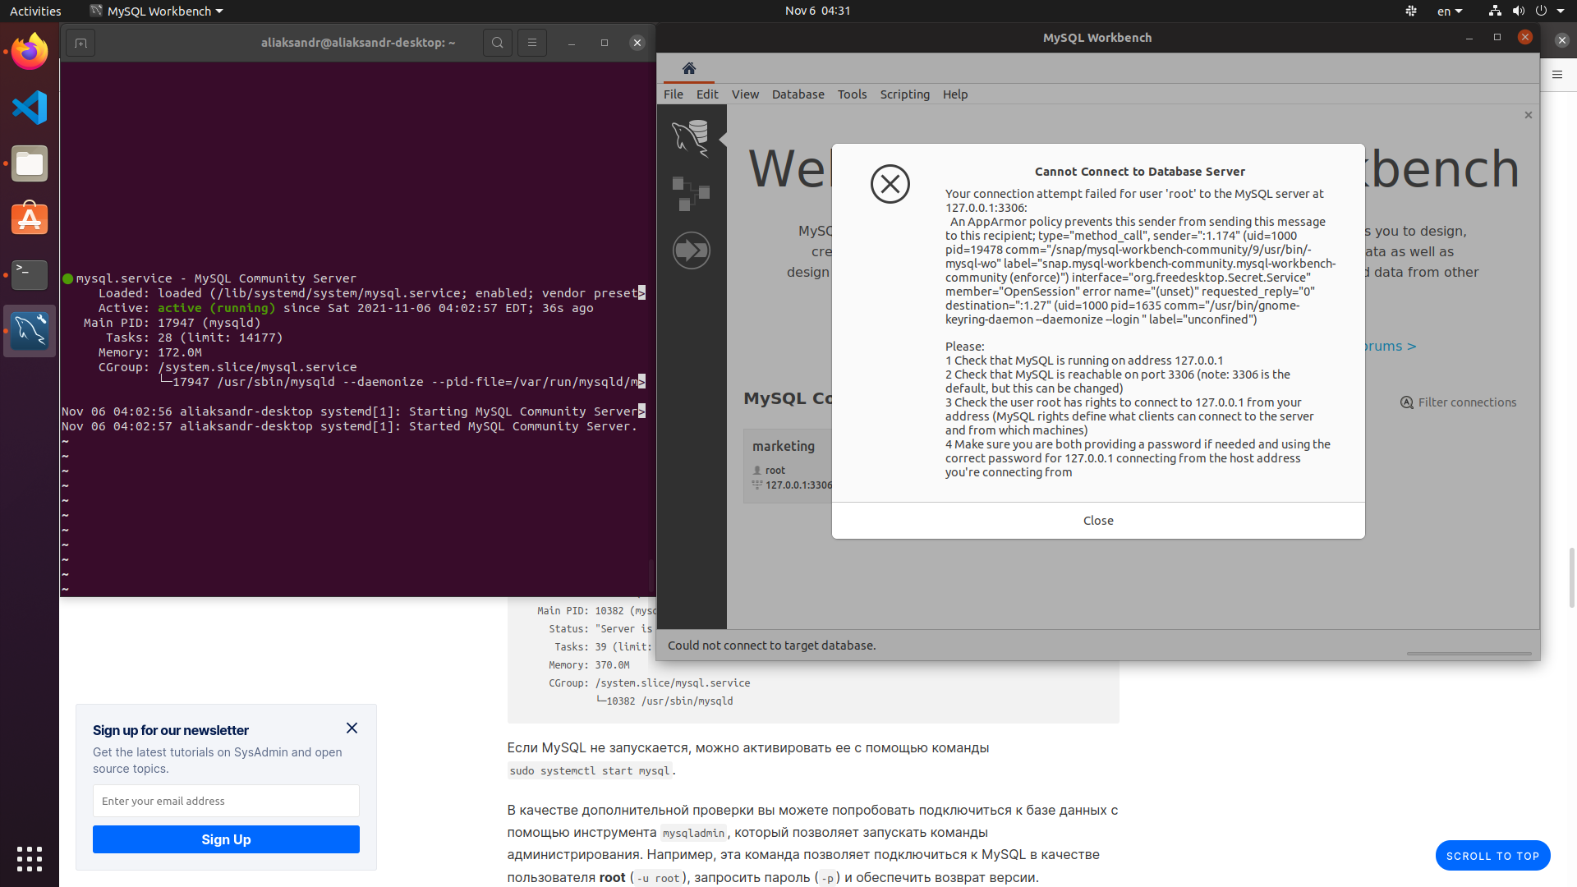This screenshot has width=1577, height=887.
Task: Open the clock and calendar panel
Action: pyautogui.click(x=817, y=11)
